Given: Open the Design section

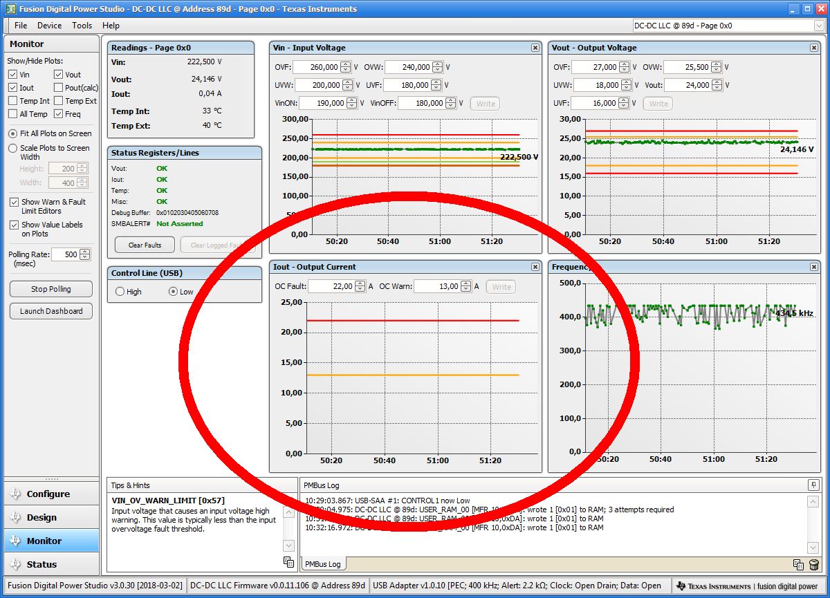Looking at the screenshot, I should [x=51, y=517].
